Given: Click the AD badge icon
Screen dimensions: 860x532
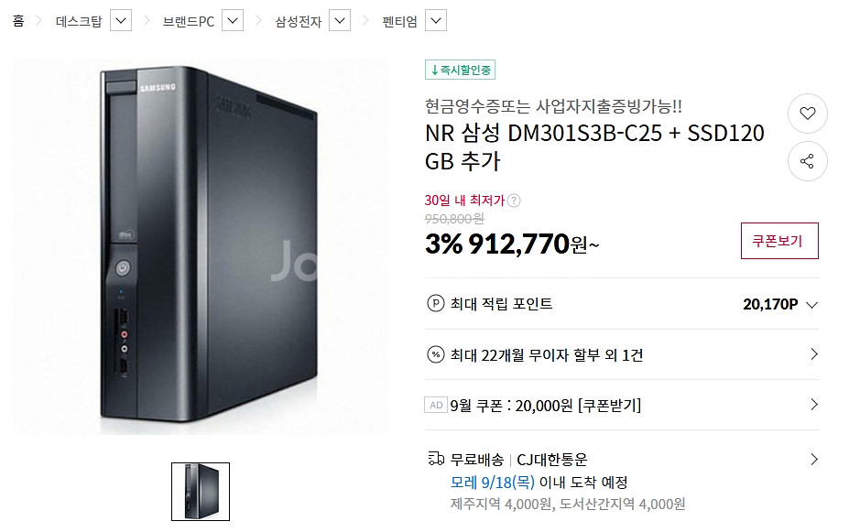Looking at the screenshot, I should (x=436, y=405).
